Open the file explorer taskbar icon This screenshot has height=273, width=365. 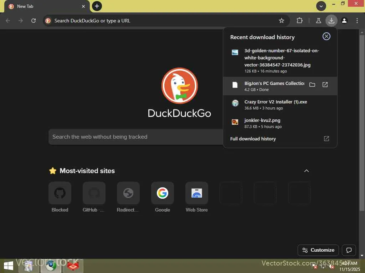(x=29, y=266)
